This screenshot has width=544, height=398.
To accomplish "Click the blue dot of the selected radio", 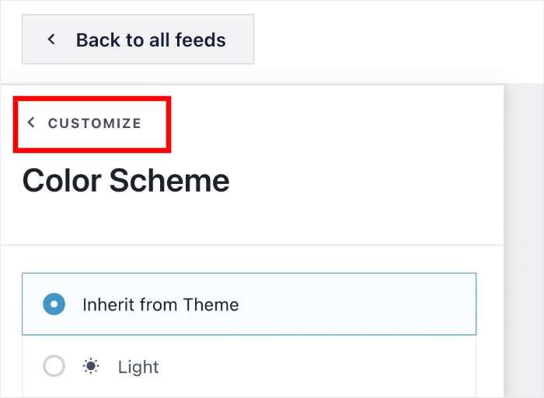I will 54,304.
